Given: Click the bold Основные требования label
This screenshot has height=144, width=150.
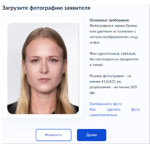Looking at the screenshot, I should coord(110,20).
